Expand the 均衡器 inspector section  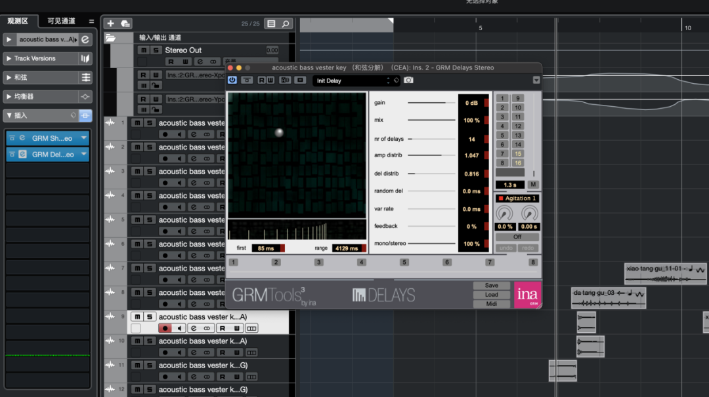tap(9, 96)
